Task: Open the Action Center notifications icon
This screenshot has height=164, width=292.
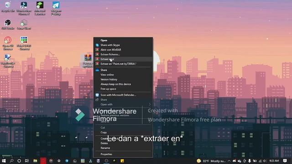Action: [285, 161]
